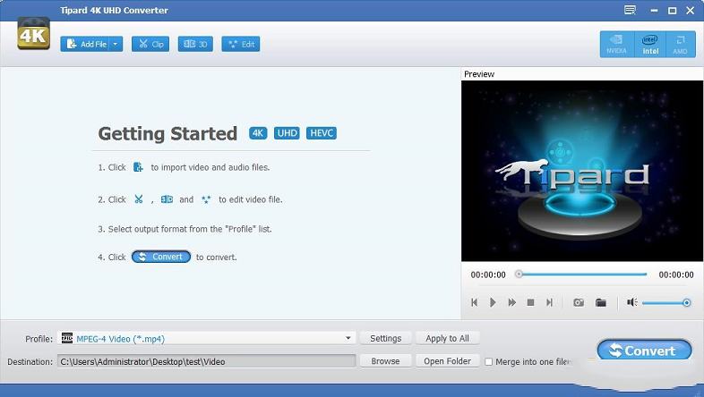Screen dimensions: 704x397
Task: Browse for destination folder
Action: (x=386, y=361)
